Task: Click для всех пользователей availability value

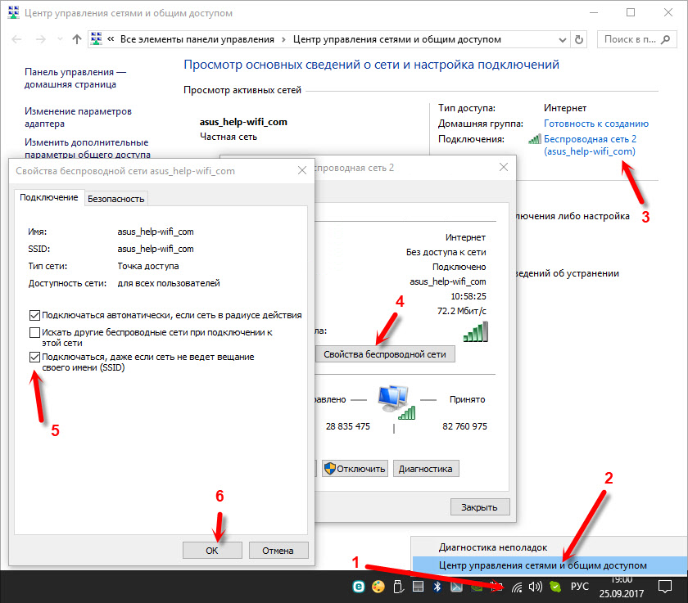Action: point(169,284)
